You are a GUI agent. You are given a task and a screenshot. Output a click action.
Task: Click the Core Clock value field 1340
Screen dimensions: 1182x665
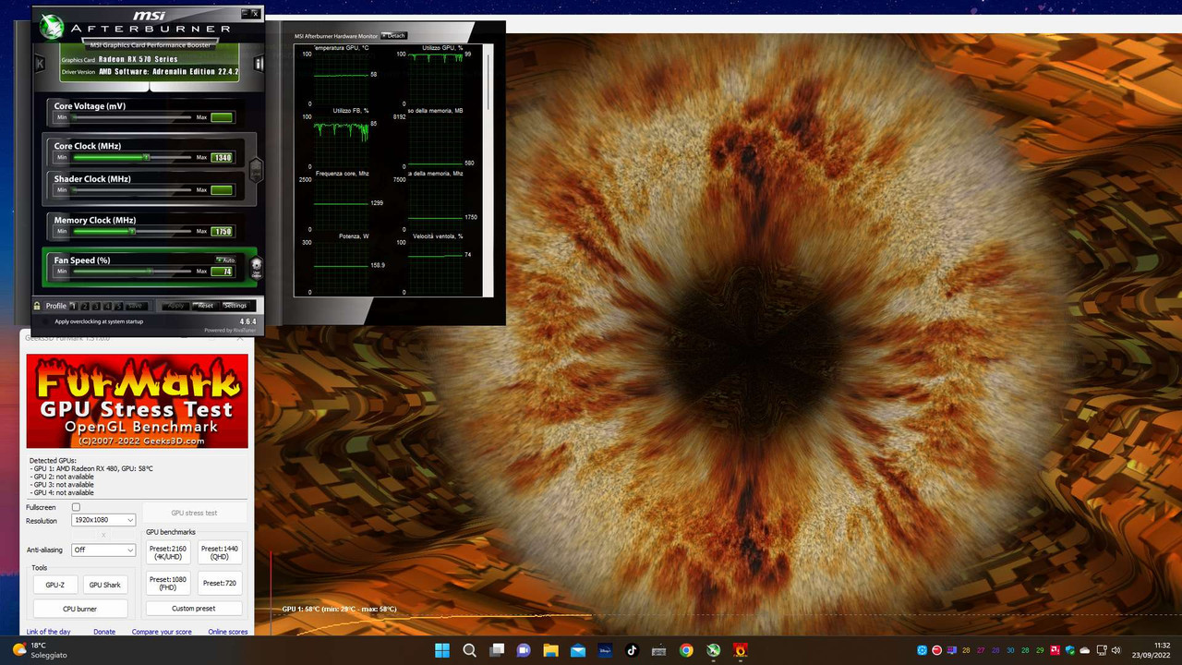click(x=222, y=157)
